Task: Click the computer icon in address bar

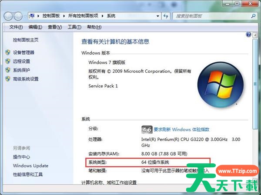Action: click(32, 16)
